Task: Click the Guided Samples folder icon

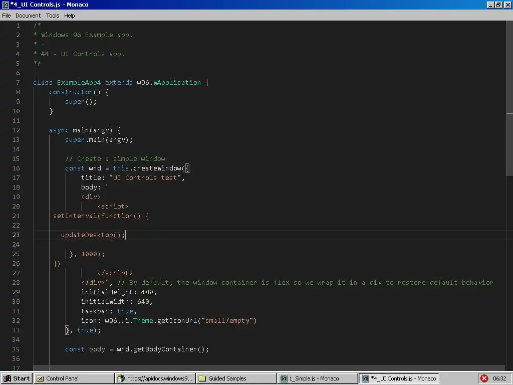Action: click(x=202, y=378)
